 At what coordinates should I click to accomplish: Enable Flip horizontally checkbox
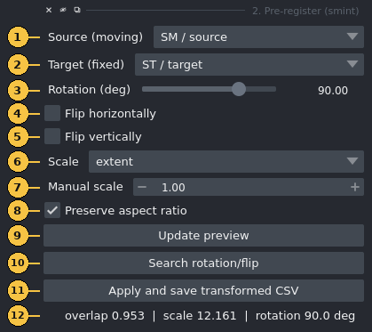(52, 113)
